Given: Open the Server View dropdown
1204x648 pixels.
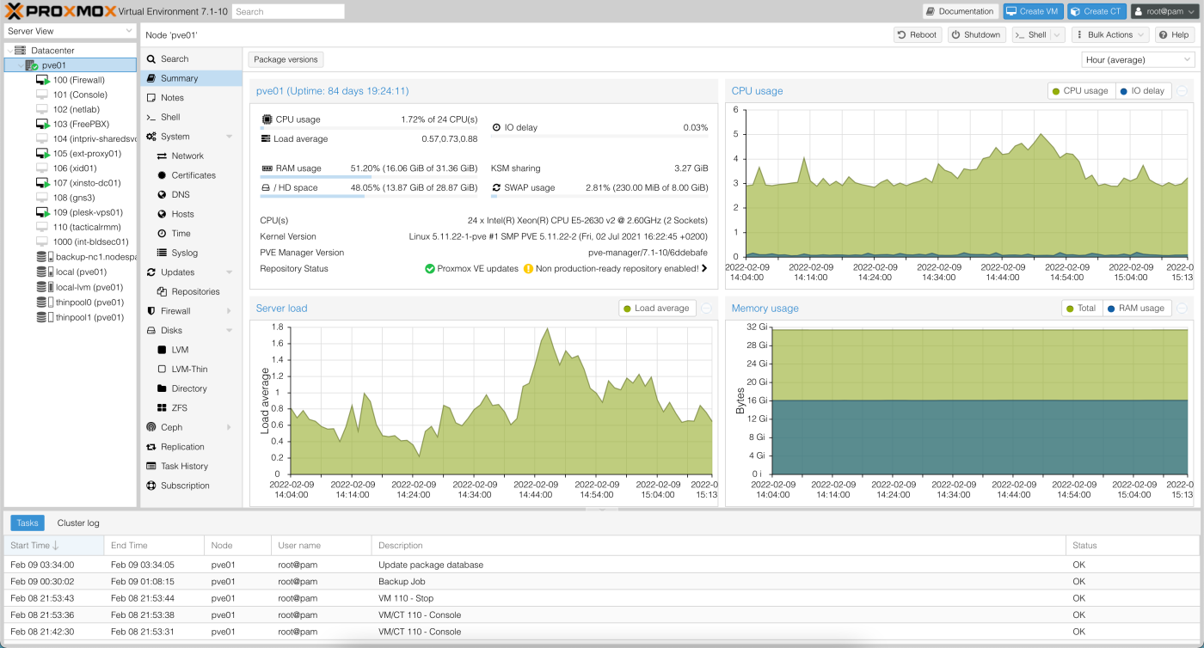Looking at the screenshot, I should tap(70, 31).
